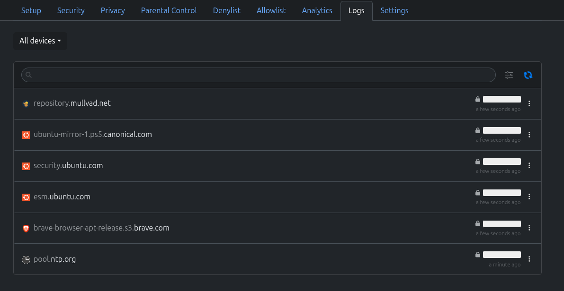Viewport: 564px width, 291px height.
Task: Open three-dot menu for pool.ntp.org
Action: point(529,259)
